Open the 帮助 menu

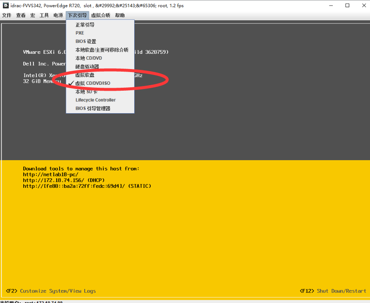120,15
